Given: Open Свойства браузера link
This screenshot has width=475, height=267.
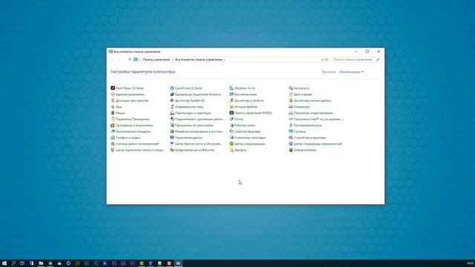Looking at the screenshot, I should pyautogui.click(x=247, y=131).
